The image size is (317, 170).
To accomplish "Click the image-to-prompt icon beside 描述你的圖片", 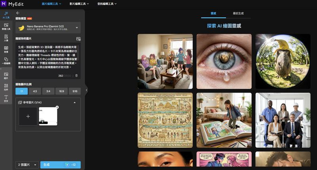I will (x=78, y=39).
